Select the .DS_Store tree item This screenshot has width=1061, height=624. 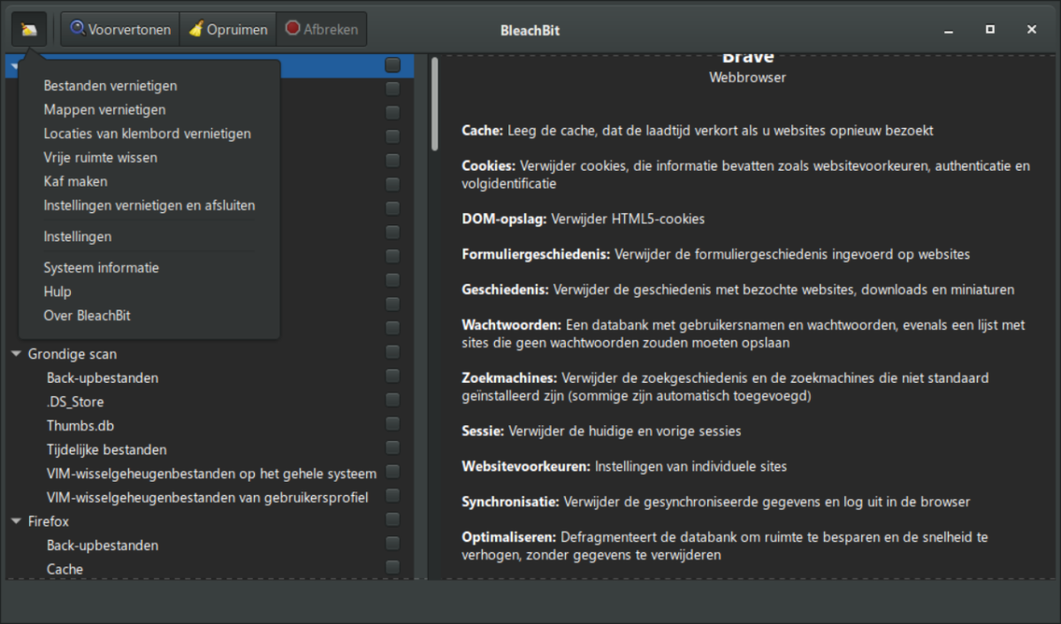[x=75, y=401]
